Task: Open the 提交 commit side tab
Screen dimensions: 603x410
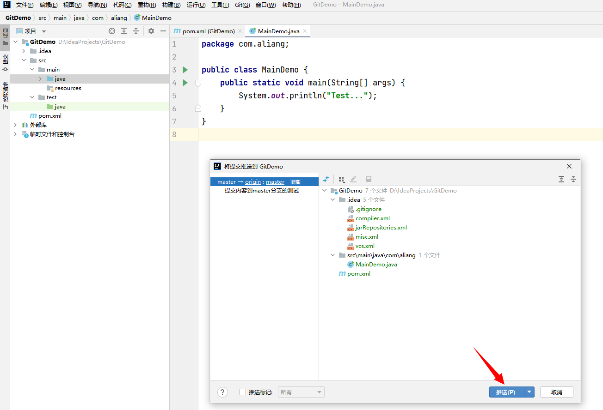Action: [x=5, y=62]
